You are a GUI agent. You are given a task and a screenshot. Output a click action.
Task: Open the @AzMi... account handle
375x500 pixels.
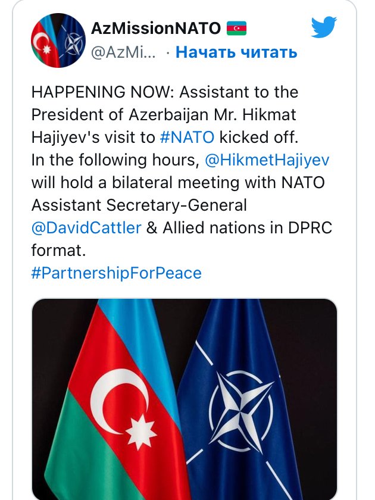(124, 52)
